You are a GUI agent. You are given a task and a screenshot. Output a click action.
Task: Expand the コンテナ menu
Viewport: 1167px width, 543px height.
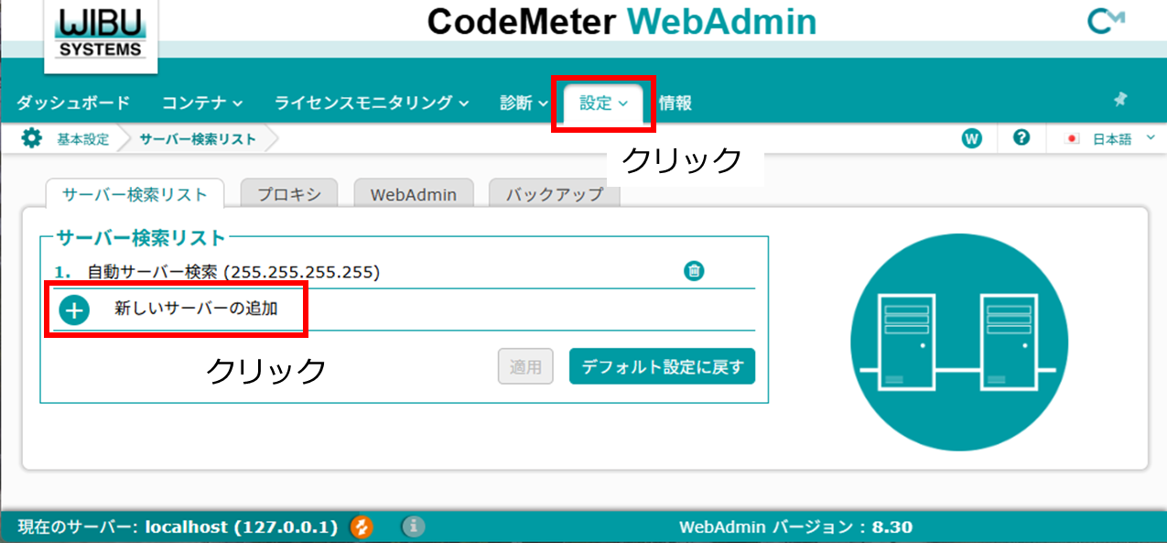(202, 103)
